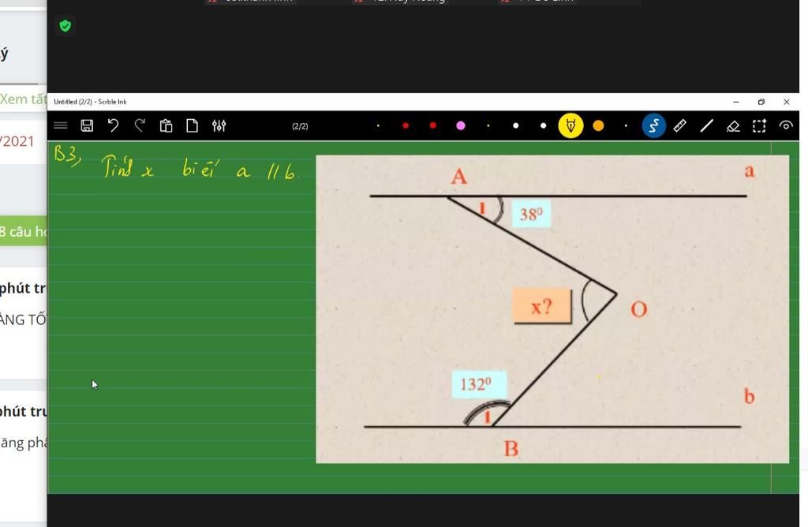The width and height of the screenshot is (808, 527).
Task: Redo the undone stroke
Action: pyautogui.click(x=140, y=125)
